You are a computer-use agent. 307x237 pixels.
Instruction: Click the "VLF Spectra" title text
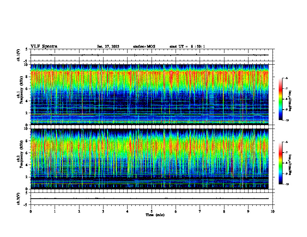[44, 46]
